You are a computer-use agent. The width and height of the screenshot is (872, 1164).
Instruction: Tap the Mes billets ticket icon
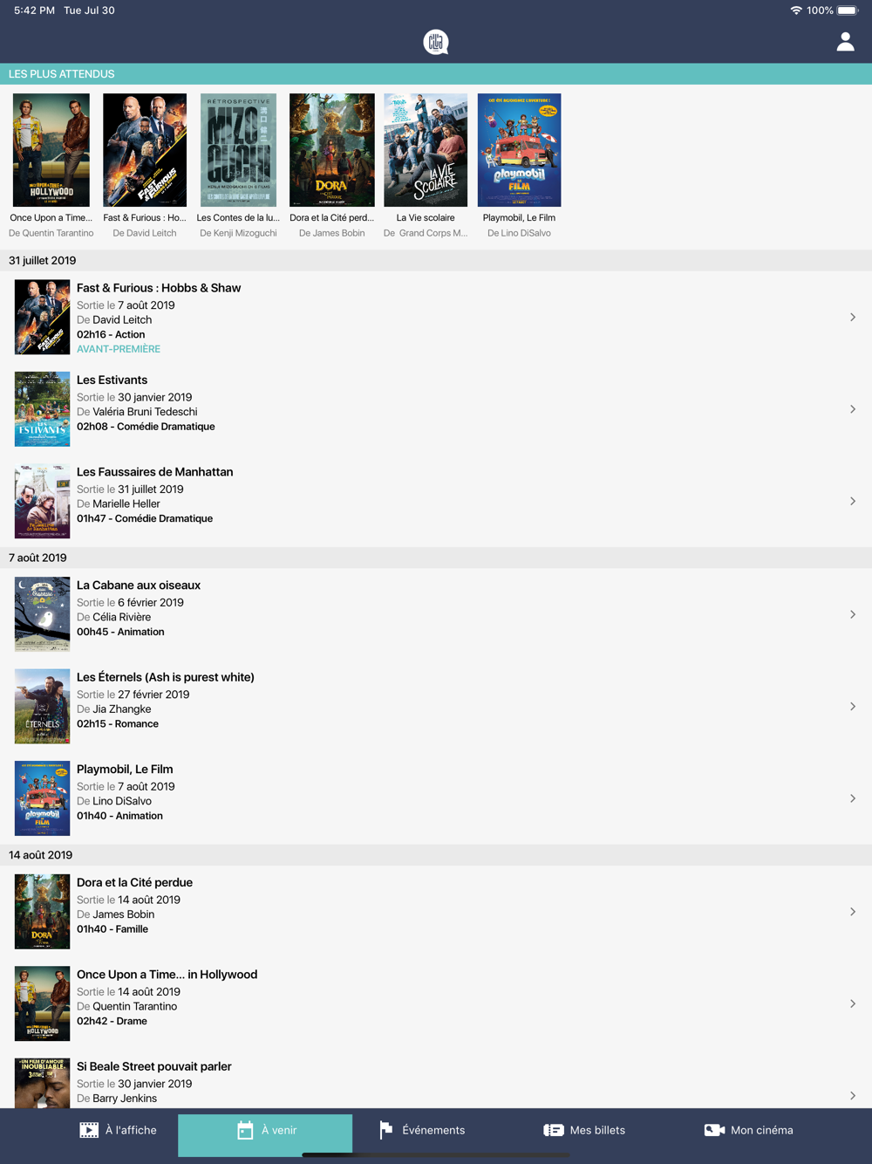[x=554, y=1130]
